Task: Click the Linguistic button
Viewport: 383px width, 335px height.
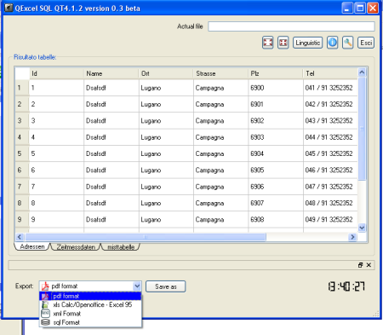Action: point(307,43)
